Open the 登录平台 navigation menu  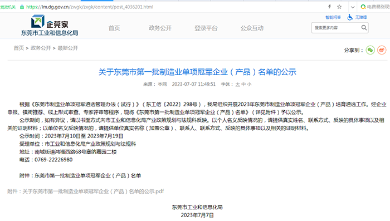point(206,28)
